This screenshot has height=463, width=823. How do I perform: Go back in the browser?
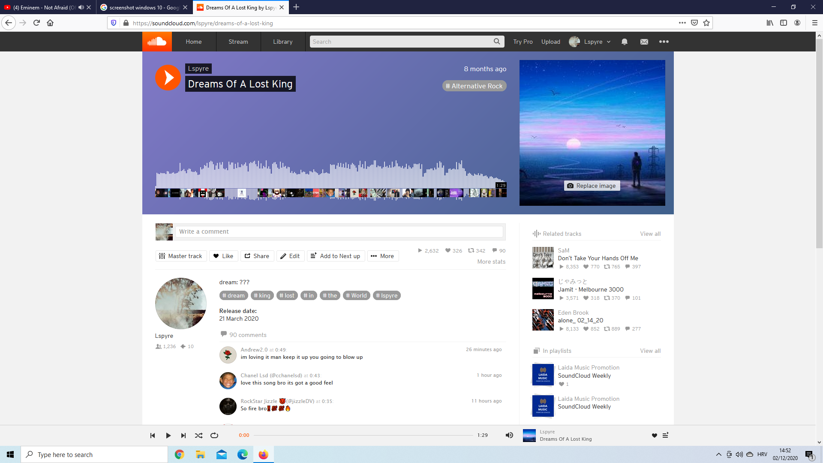point(9,23)
